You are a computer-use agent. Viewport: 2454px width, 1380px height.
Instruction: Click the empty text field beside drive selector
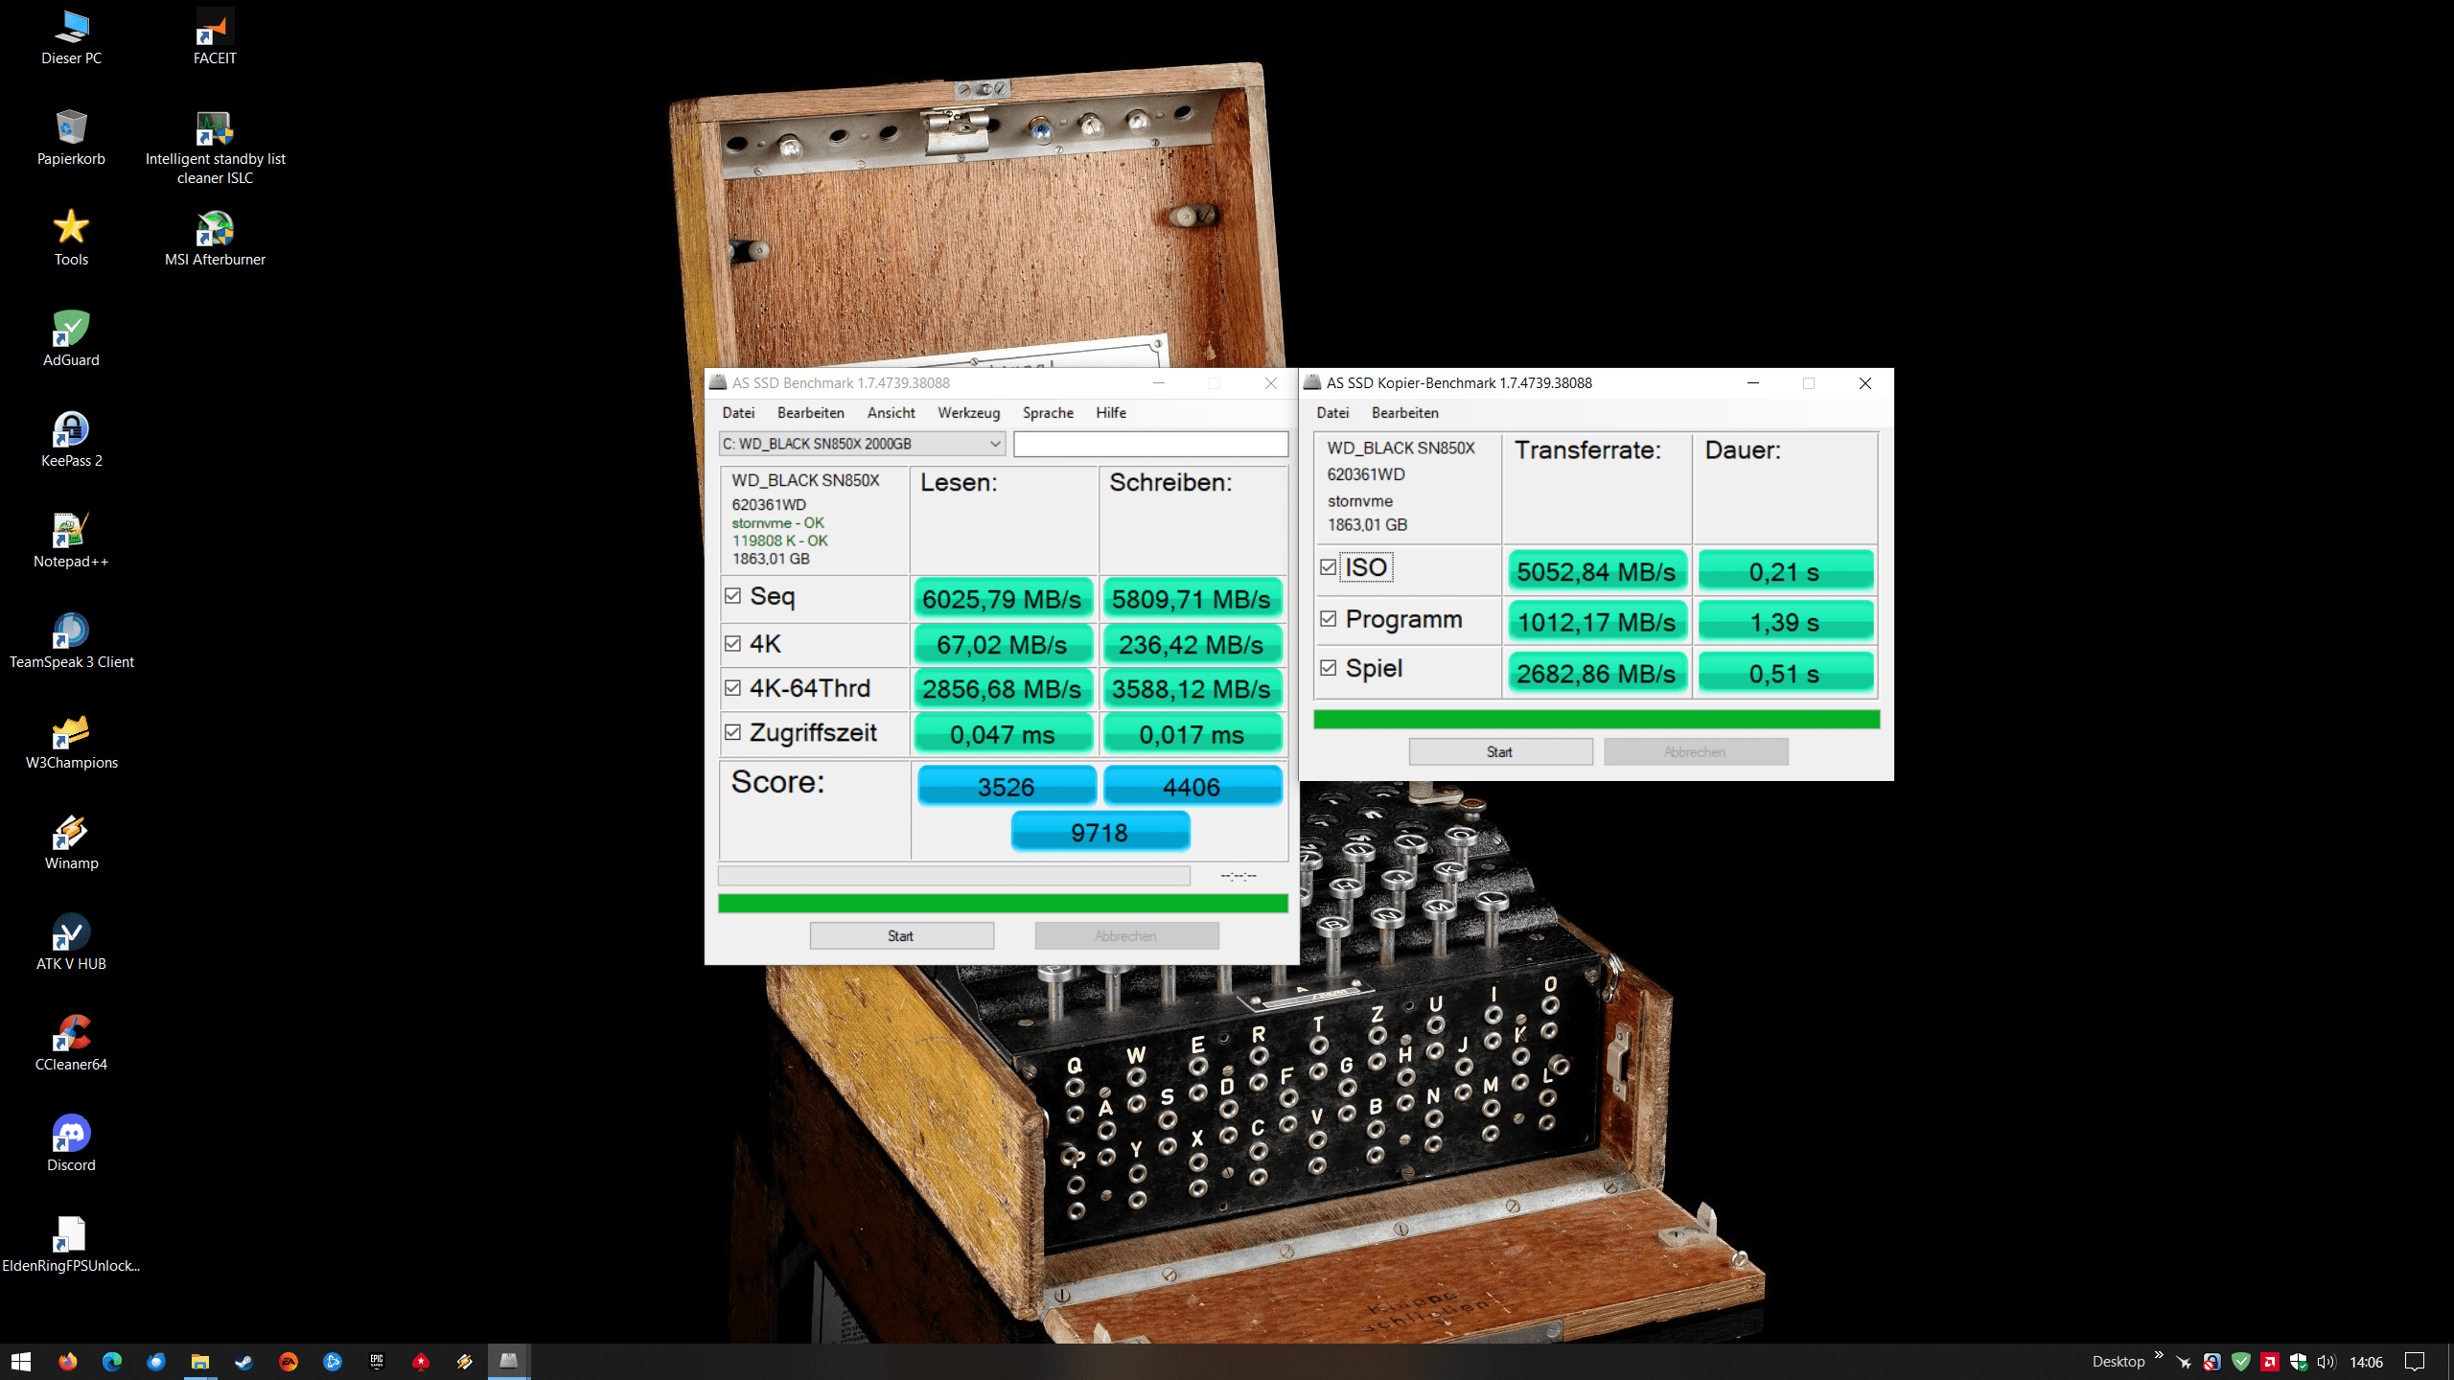coord(1150,444)
